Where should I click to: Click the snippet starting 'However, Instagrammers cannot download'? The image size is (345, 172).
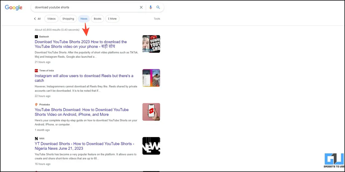click(86, 89)
